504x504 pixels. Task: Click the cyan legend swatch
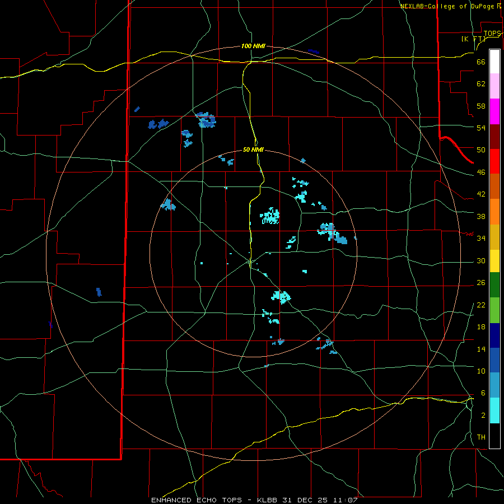point(494,411)
